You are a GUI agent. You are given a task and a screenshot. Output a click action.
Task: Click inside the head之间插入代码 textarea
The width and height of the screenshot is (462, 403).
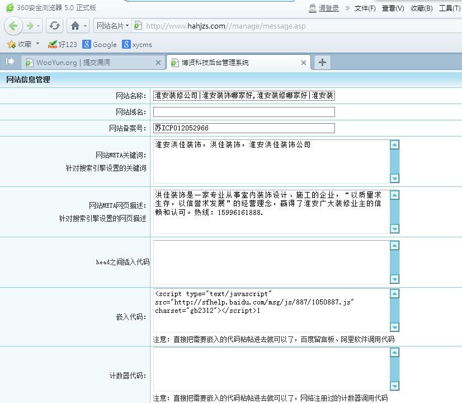(x=272, y=263)
